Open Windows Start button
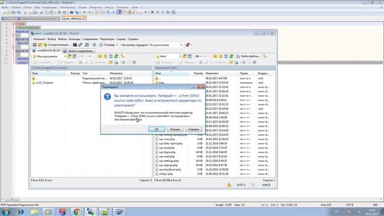 pyautogui.click(x=6, y=212)
